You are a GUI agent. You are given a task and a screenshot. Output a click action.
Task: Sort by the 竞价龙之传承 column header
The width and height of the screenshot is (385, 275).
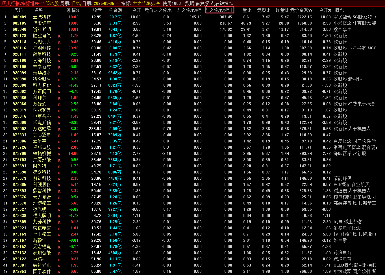pyautogui.click(x=158, y=10)
